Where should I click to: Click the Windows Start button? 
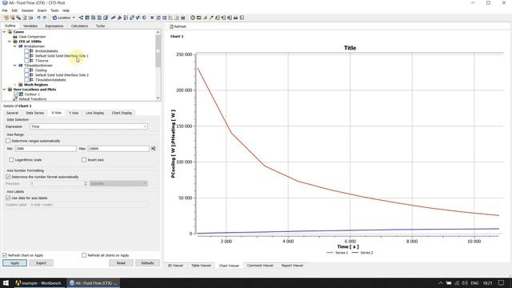click(x=6, y=282)
